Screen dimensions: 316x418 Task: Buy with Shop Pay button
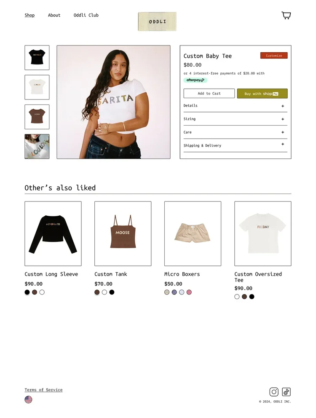point(262,94)
